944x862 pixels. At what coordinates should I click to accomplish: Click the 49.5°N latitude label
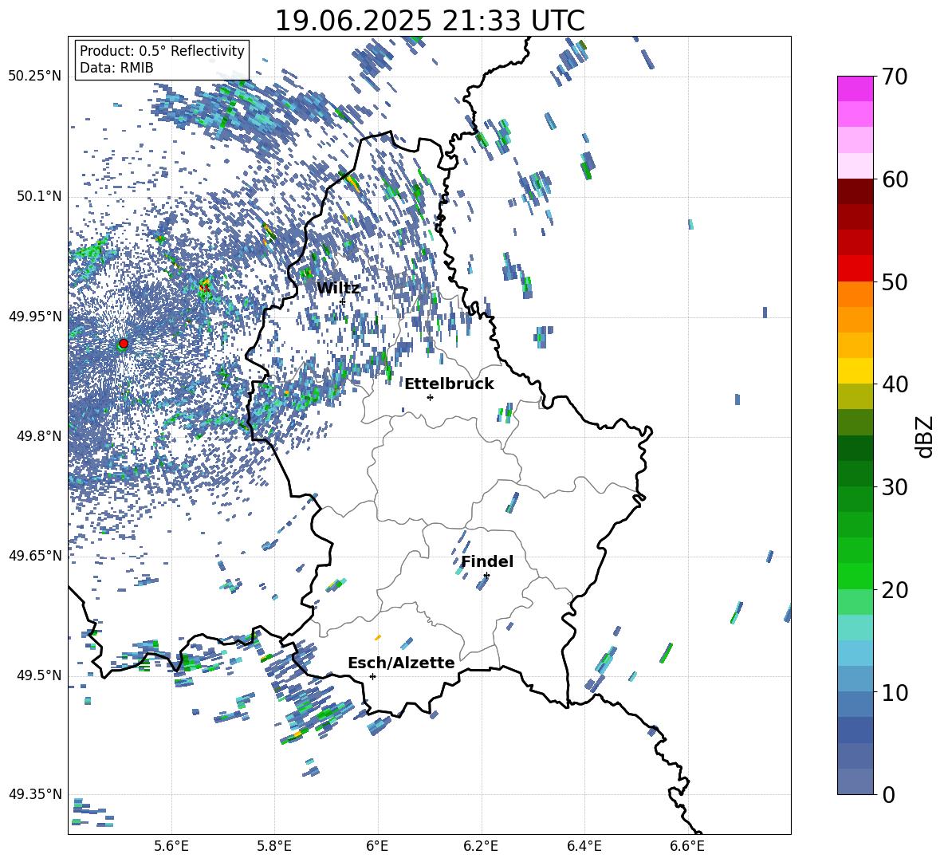38,675
